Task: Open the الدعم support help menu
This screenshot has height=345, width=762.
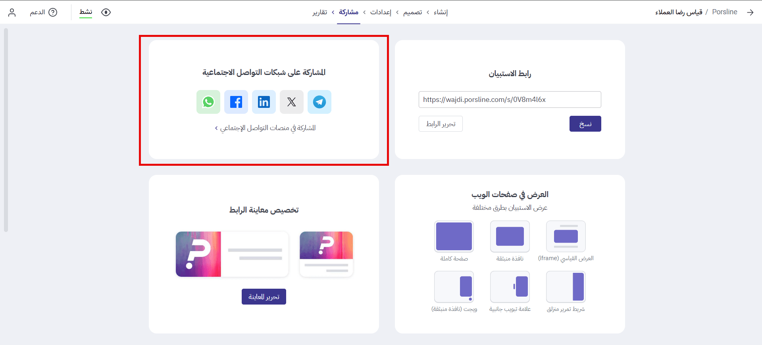Action: pos(44,12)
